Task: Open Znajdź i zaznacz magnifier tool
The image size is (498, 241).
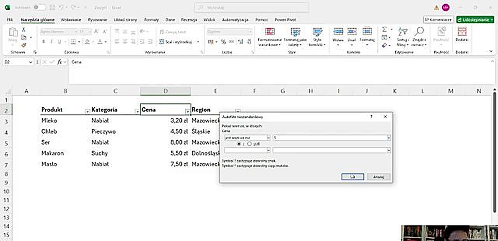Action: 419,33
